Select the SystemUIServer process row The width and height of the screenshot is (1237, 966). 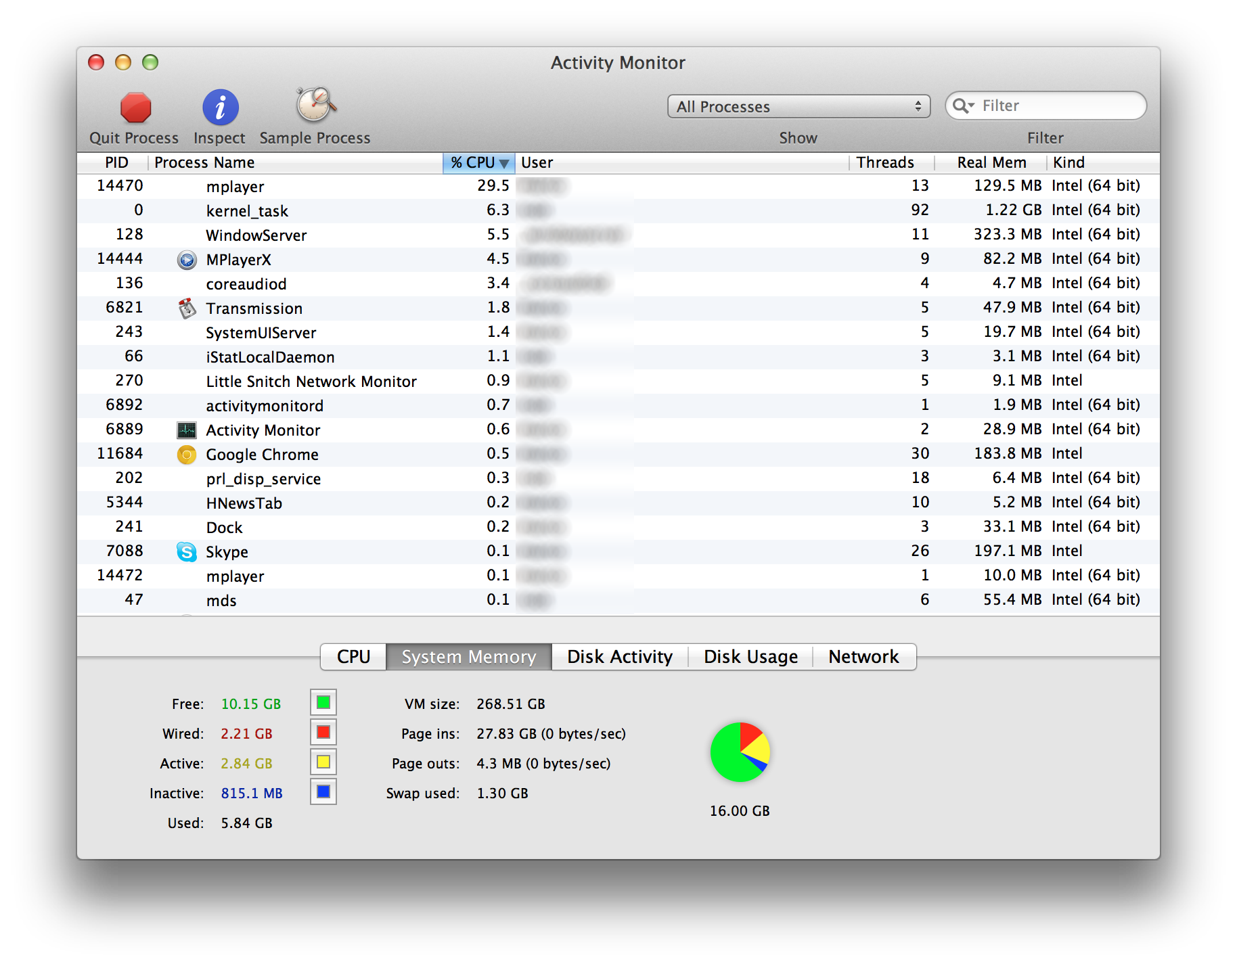point(618,332)
